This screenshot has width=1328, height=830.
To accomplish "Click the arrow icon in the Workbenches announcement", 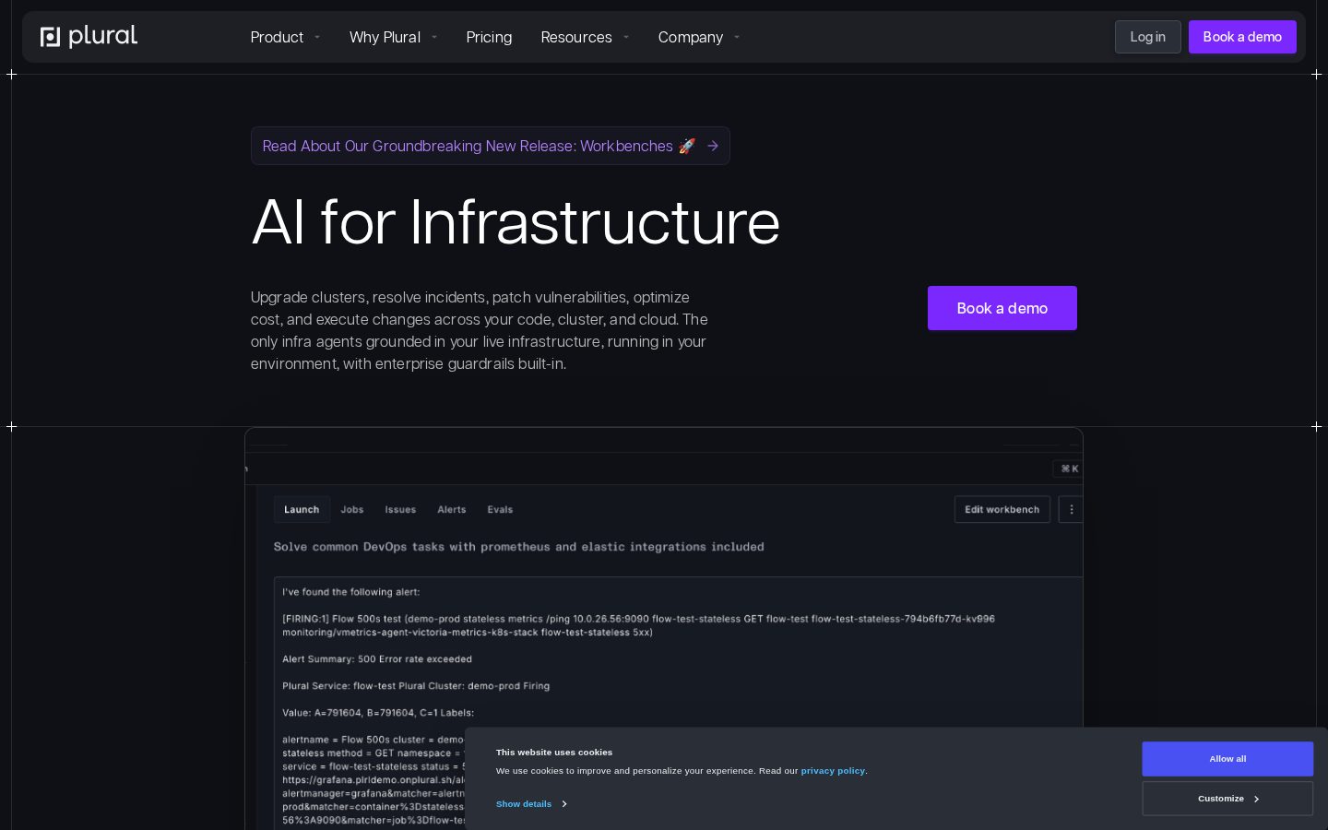I will point(713,146).
